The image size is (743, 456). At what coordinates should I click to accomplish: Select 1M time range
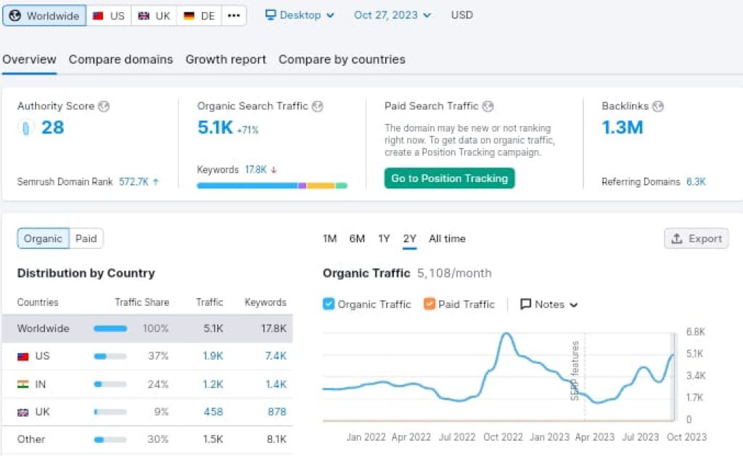[x=330, y=239]
